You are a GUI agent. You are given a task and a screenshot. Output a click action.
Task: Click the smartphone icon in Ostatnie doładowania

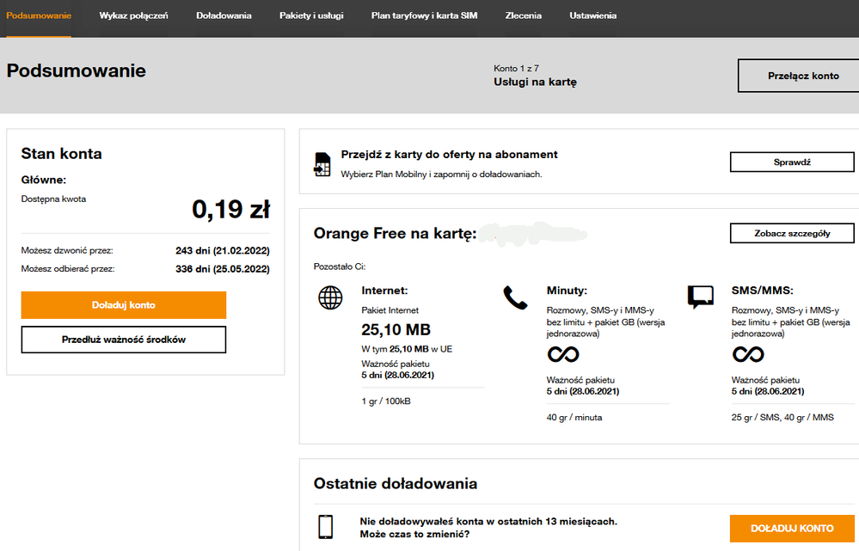tap(325, 527)
